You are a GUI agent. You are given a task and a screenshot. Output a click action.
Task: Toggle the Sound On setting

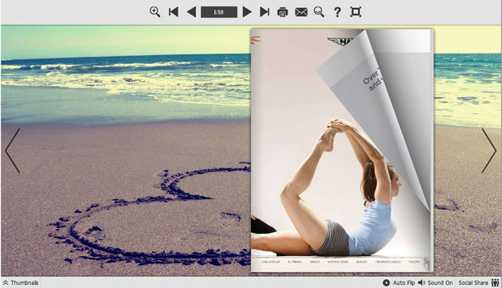(x=436, y=282)
